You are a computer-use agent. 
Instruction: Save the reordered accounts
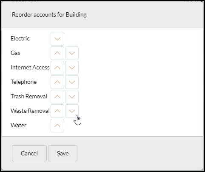pyautogui.click(x=63, y=153)
